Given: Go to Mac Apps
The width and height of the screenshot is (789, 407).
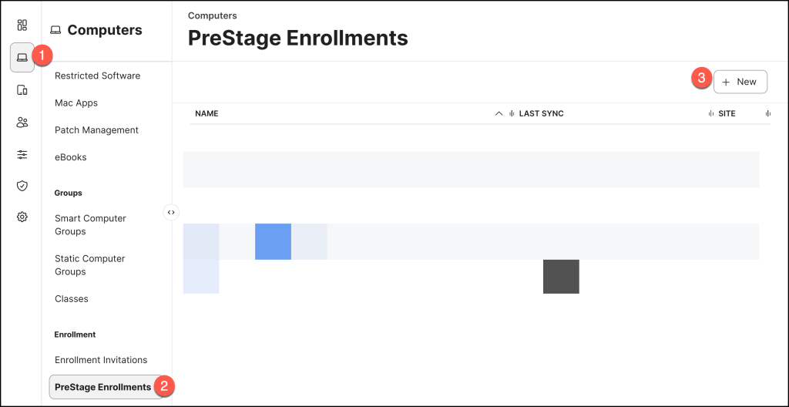Looking at the screenshot, I should (76, 103).
